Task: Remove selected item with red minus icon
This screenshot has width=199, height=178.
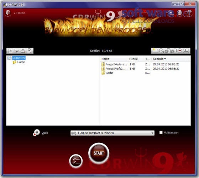Action: point(180,51)
